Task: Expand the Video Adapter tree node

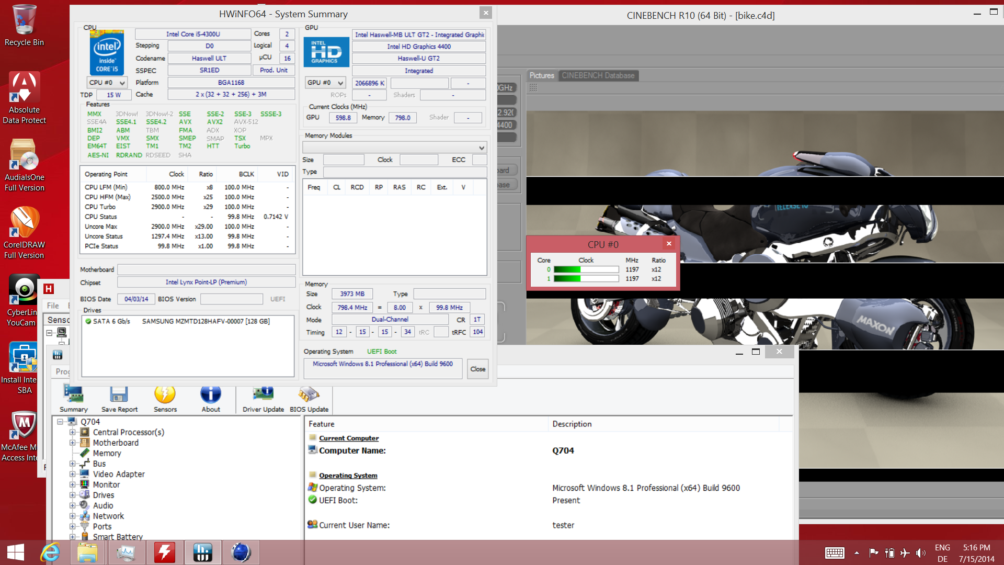Action: click(73, 474)
